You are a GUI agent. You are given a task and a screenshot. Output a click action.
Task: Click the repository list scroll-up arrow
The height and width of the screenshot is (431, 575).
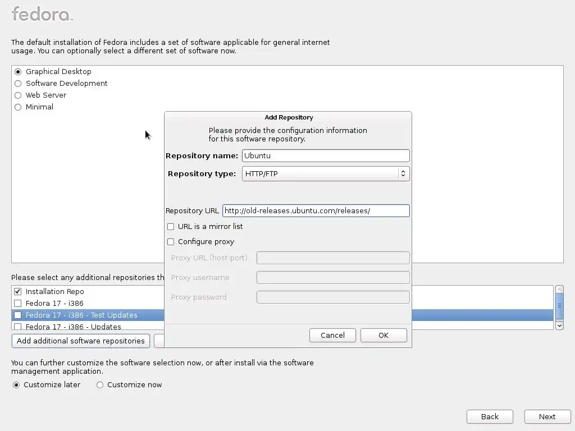559,290
